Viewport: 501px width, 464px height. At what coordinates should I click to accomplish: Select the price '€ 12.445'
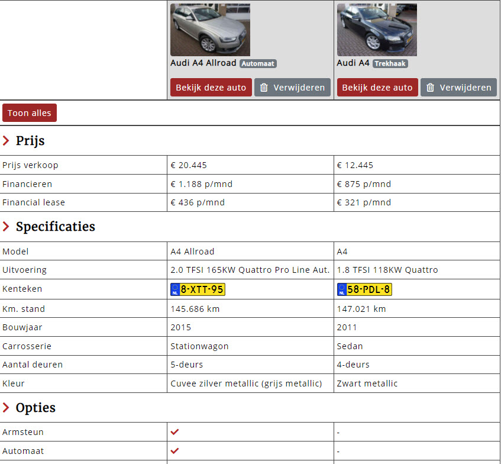click(355, 165)
